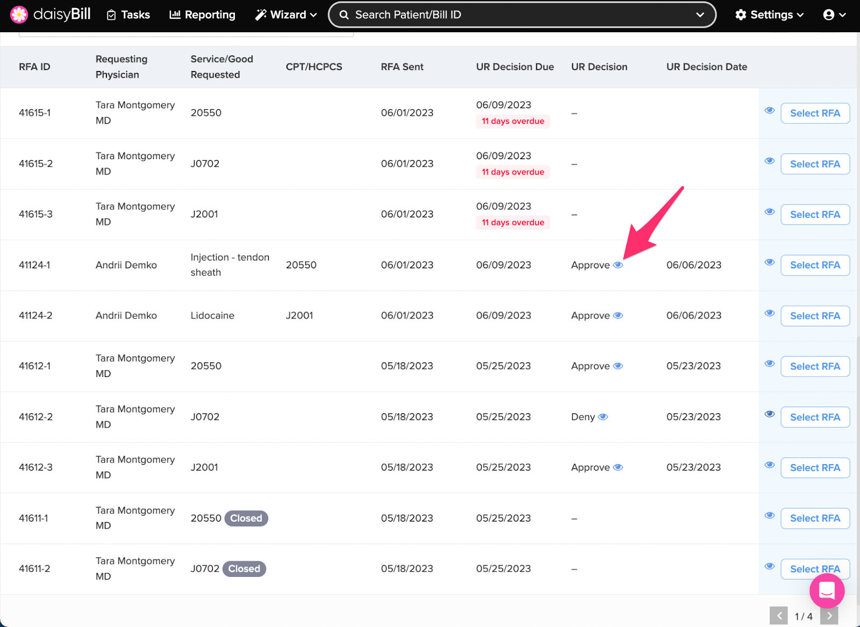Open the chat support bubble

pos(827,591)
